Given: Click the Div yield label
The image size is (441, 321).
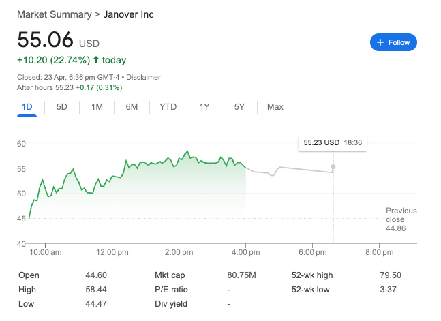Looking at the screenshot, I should (x=171, y=304).
